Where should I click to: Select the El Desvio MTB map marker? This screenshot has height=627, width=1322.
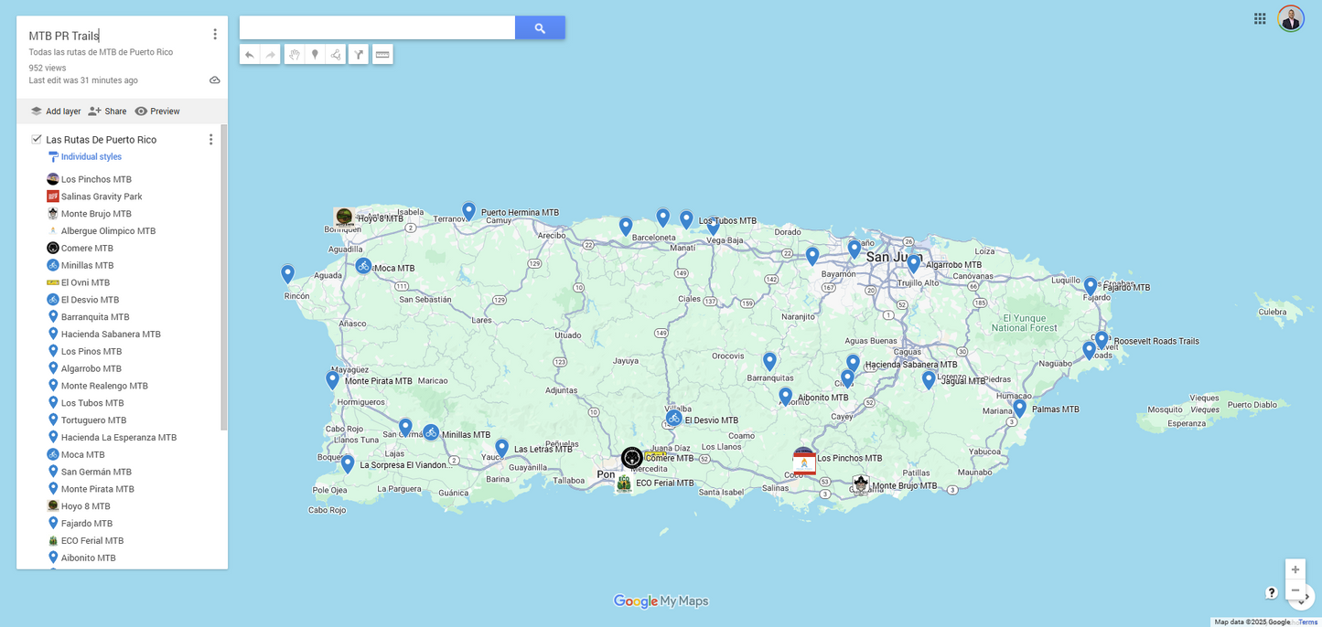[x=674, y=419]
